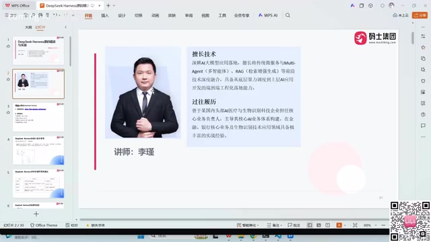Launch WPS AI from the ribbon
The height and width of the screenshot is (242, 431).
[268, 15]
